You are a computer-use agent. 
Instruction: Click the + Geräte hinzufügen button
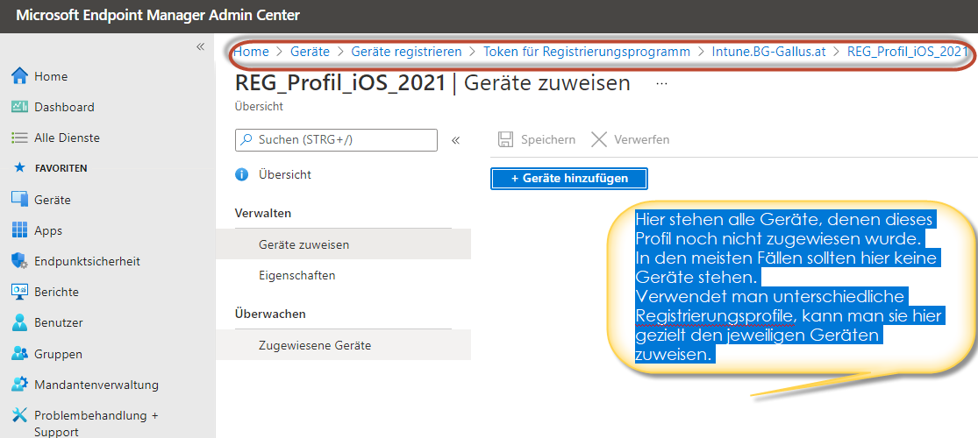point(569,179)
